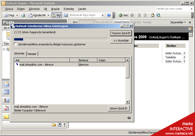Click the Kalan column header
Viewport: 195px width, 136px height.
pos(111,60)
